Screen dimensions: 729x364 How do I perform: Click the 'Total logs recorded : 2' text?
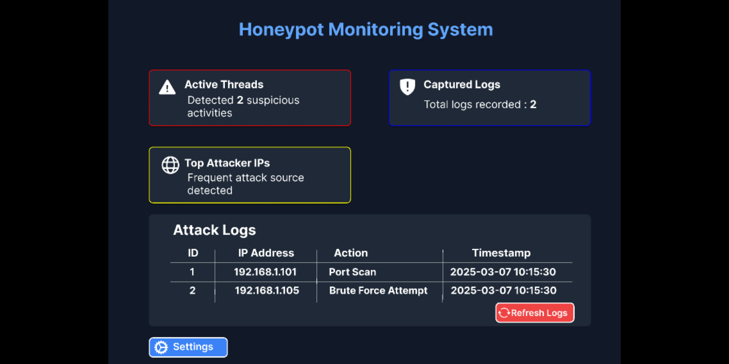click(x=480, y=104)
